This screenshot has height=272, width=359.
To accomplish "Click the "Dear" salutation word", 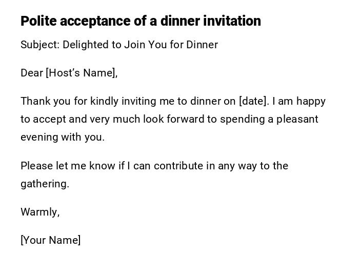I will [32, 73].
